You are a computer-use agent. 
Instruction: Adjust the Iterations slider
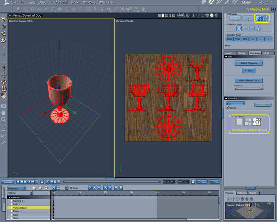(x=249, y=88)
